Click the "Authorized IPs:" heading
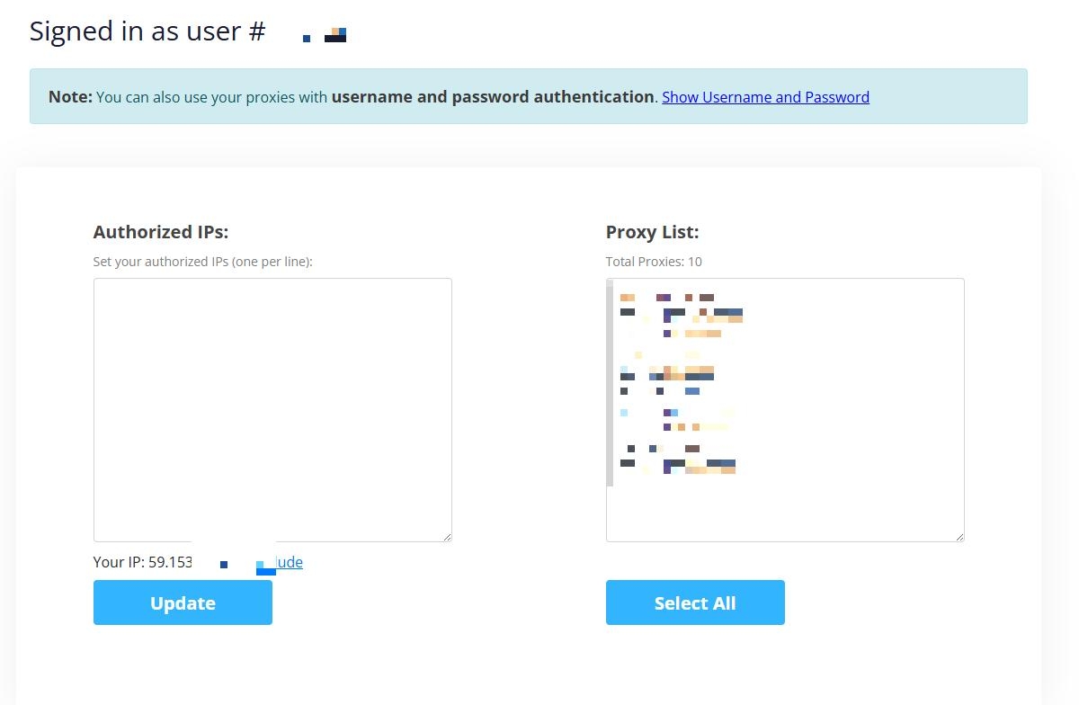The image size is (1079, 705). pyautogui.click(x=161, y=232)
